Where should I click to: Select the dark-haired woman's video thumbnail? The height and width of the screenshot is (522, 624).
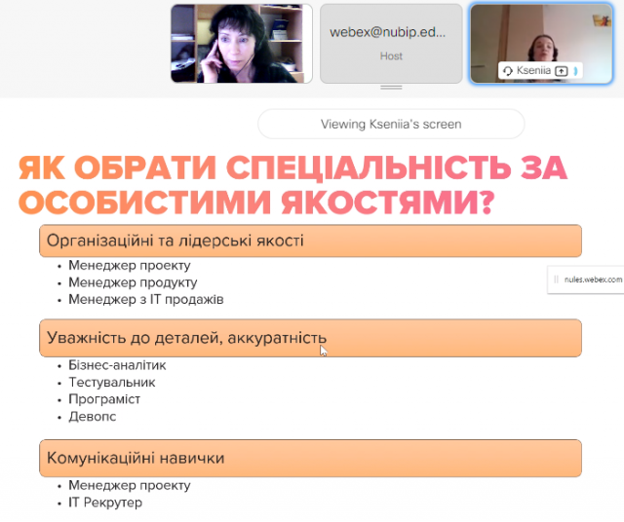tap(241, 44)
